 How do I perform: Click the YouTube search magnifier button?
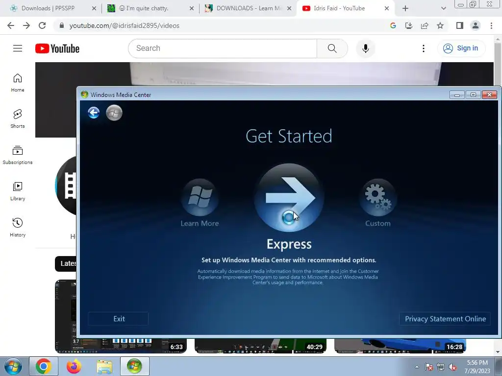coord(332,48)
